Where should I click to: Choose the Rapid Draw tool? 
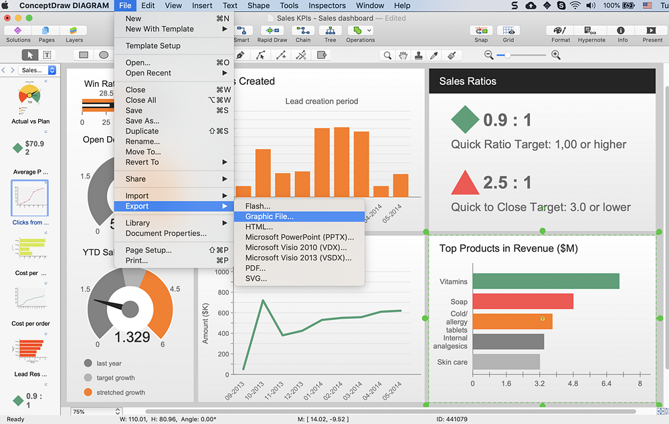[x=272, y=34]
